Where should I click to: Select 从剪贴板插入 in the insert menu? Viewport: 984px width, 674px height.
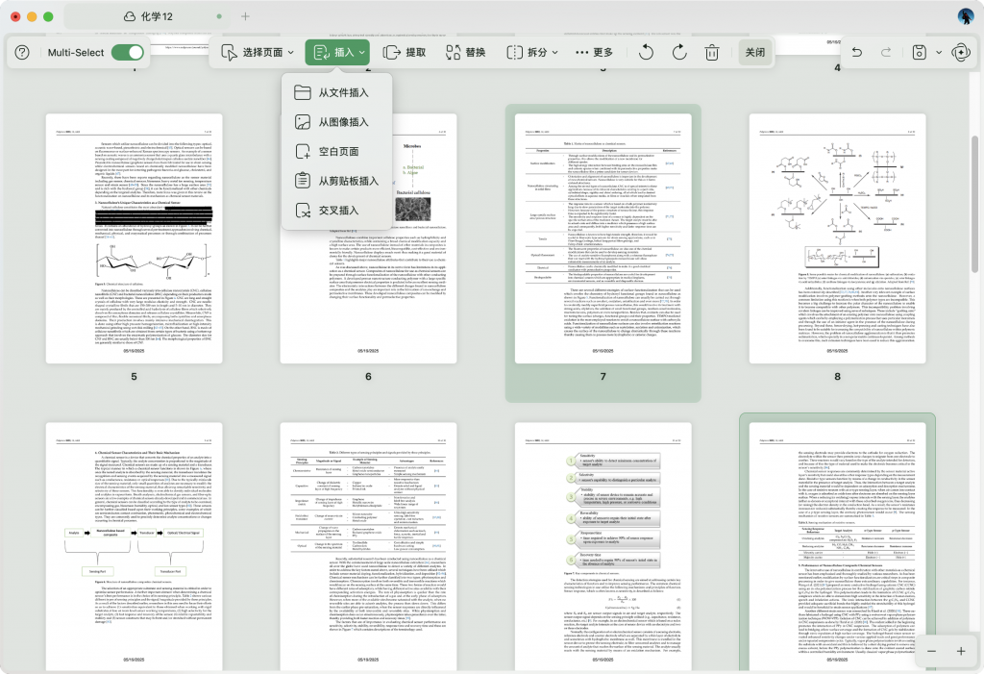tap(337, 181)
